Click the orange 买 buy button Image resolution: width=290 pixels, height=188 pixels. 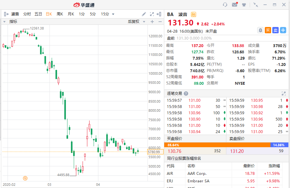(268, 30)
